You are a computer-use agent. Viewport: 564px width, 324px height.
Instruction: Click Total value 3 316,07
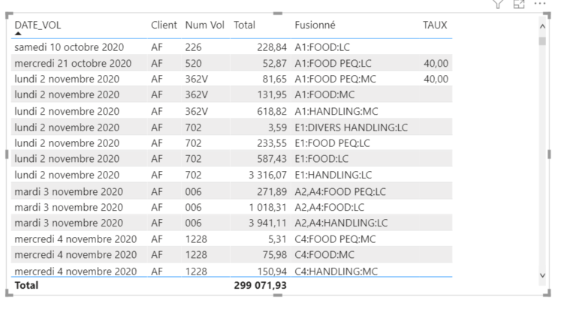(x=267, y=175)
